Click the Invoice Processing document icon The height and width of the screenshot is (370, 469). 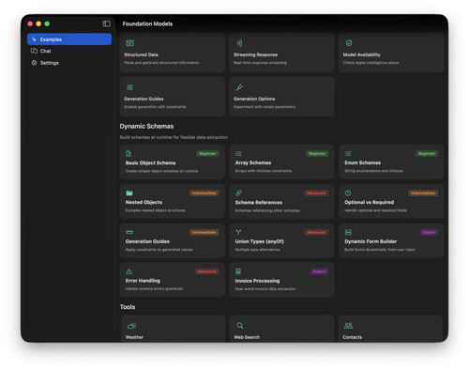pyautogui.click(x=238, y=271)
